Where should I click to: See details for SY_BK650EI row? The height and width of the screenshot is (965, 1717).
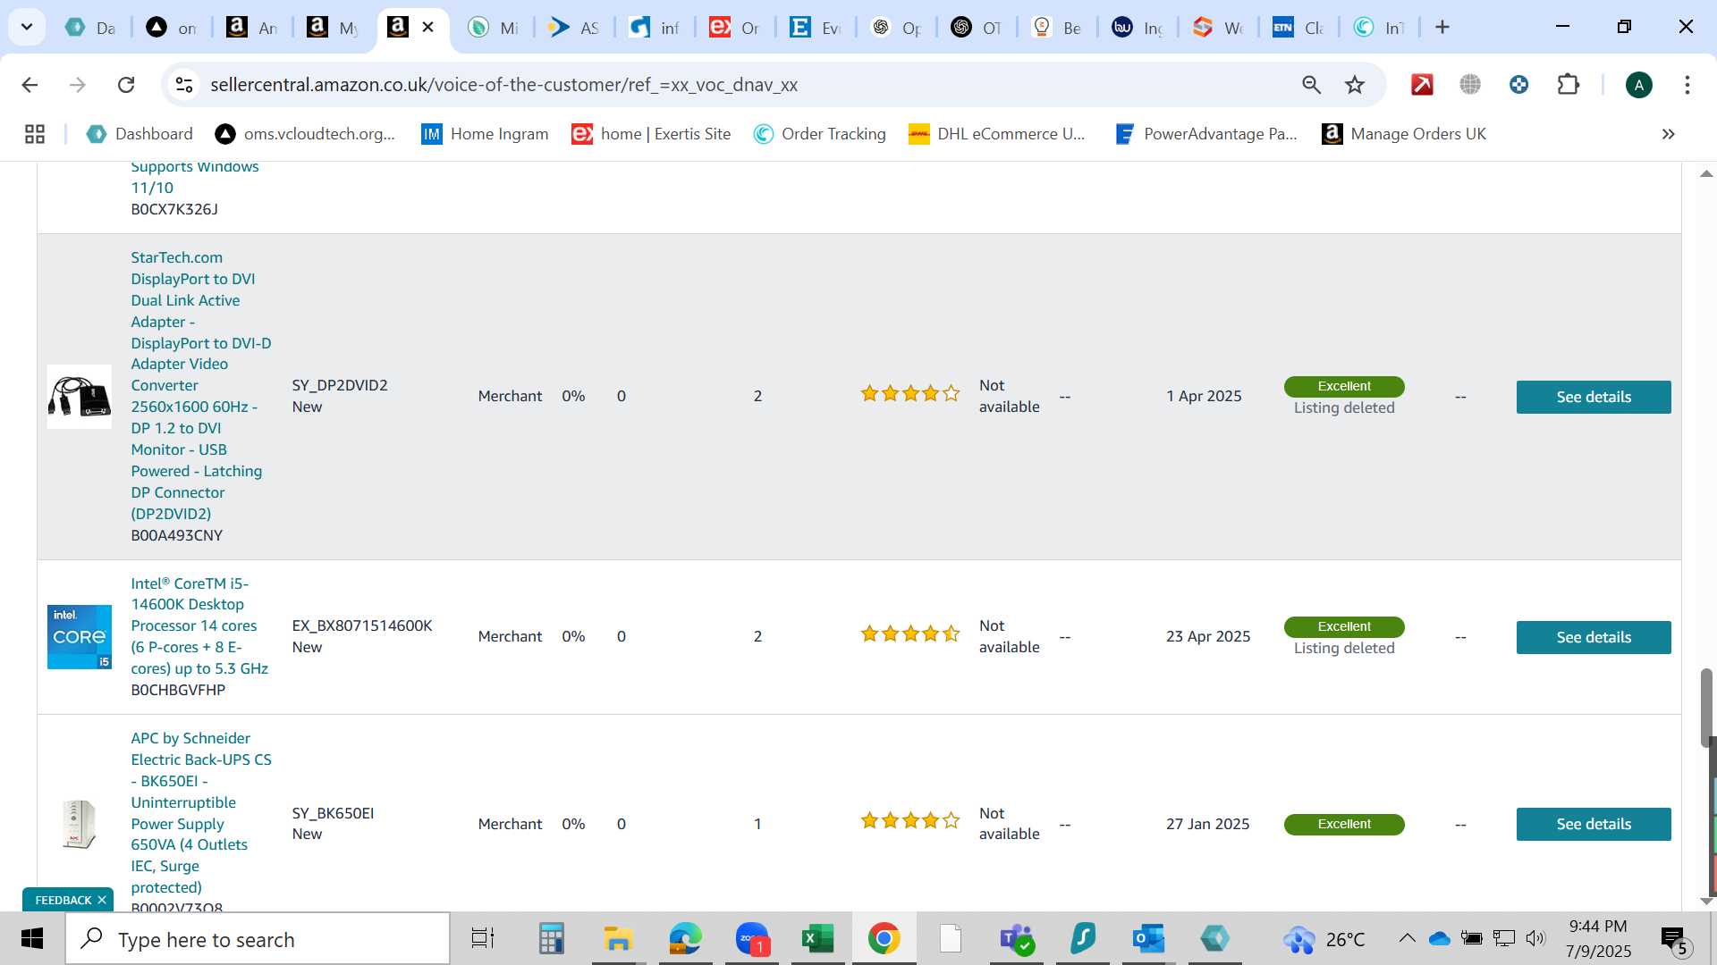click(1593, 824)
